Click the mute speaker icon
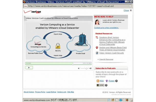156x102 pixels. pos(79,68)
